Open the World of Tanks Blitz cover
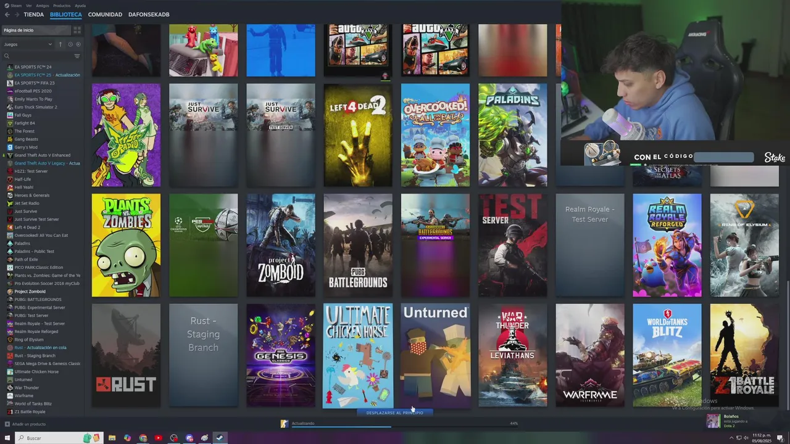 pyautogui.click(x=667, y=355)
